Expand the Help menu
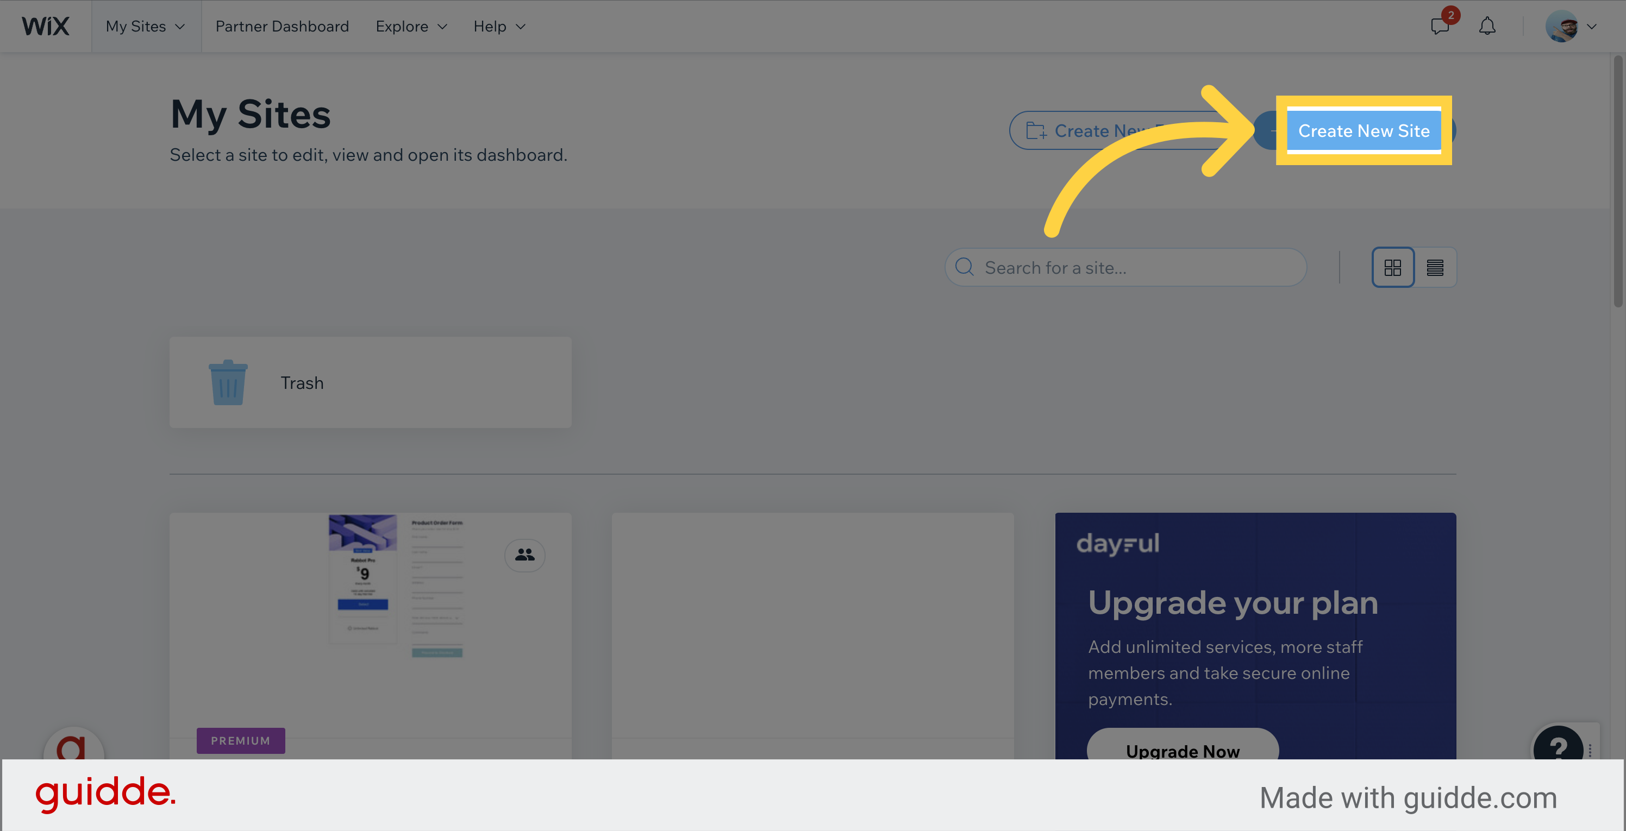Screen dimensions: 1626x831 click(499, 27)
